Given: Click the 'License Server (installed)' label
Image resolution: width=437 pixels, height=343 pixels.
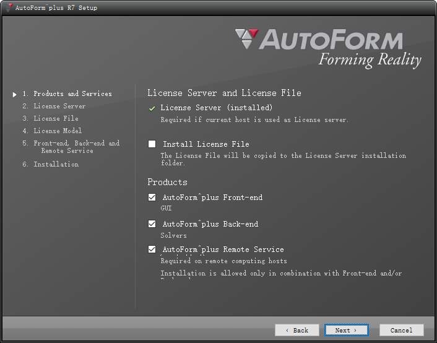Looking at the screenshot, I should [216, 108].
